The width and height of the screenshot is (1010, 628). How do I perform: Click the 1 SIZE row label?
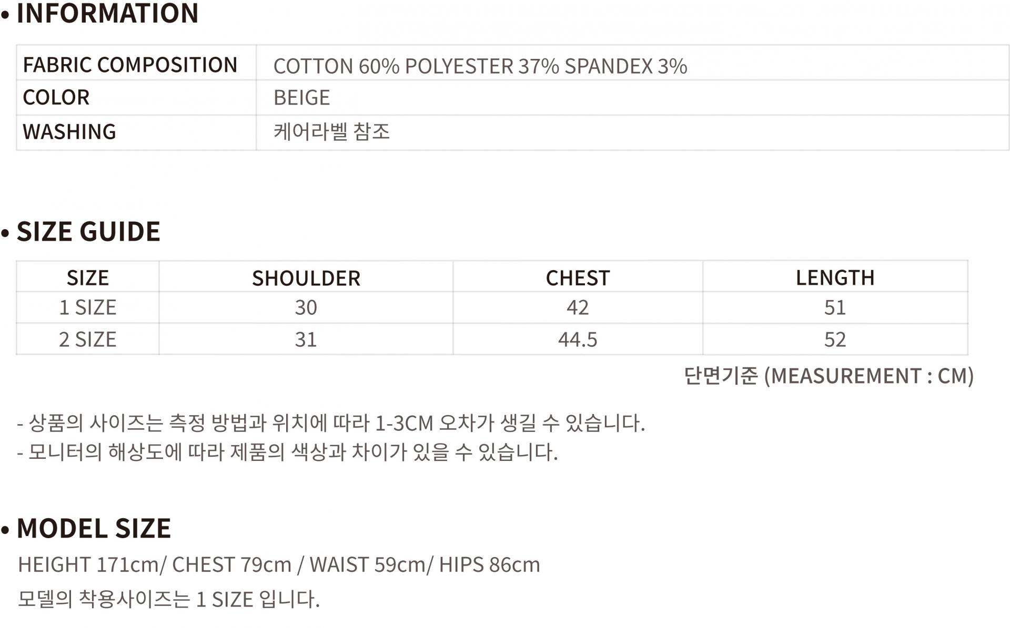(x=87, y=307)
